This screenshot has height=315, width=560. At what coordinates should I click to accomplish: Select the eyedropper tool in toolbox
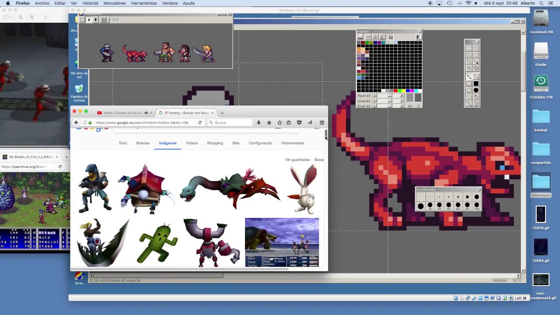pyautogui.click(x=476, y=62)
